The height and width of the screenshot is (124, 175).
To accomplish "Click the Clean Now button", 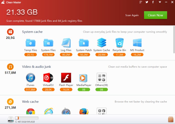I will pyautogui.click(x=155, y=15).
